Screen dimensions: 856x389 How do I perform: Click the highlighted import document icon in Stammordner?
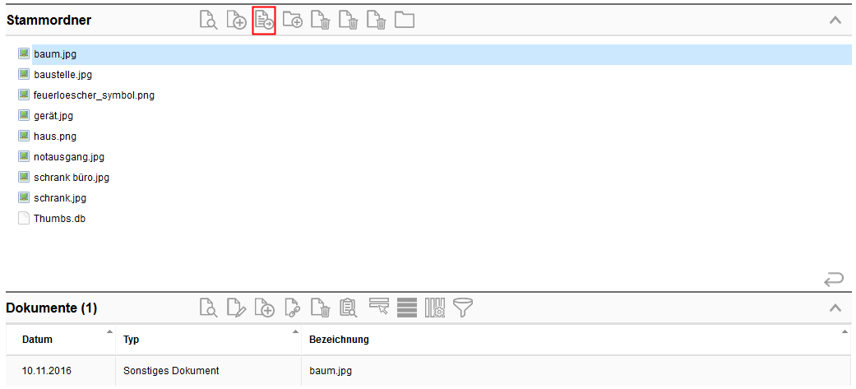tap(264, 21)
